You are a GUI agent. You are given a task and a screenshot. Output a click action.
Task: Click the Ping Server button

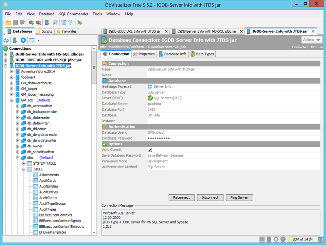[239, 197]
